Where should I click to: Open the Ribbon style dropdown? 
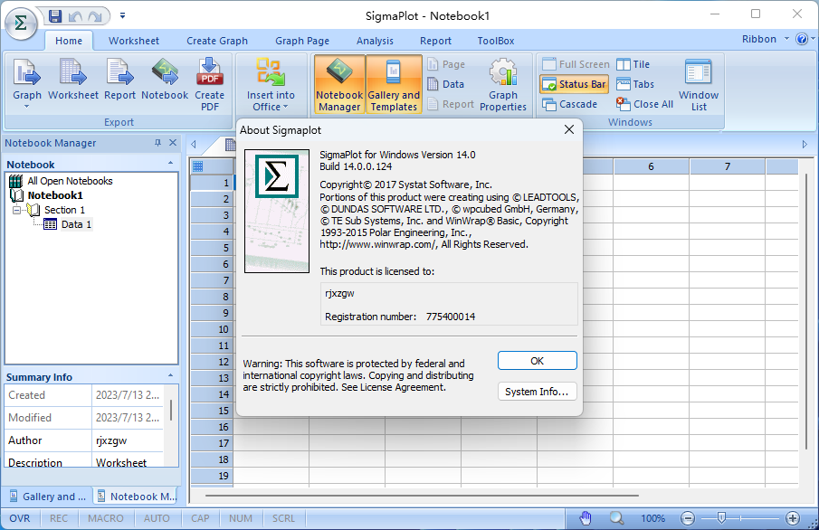pos(766,39)
